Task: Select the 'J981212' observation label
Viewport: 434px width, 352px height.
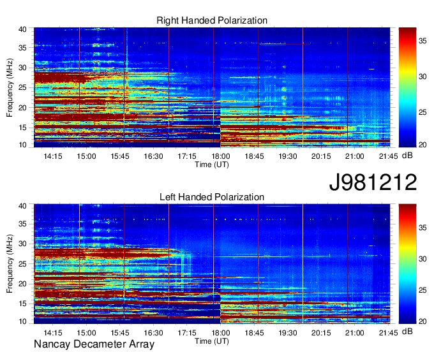Action: point(373,182)
